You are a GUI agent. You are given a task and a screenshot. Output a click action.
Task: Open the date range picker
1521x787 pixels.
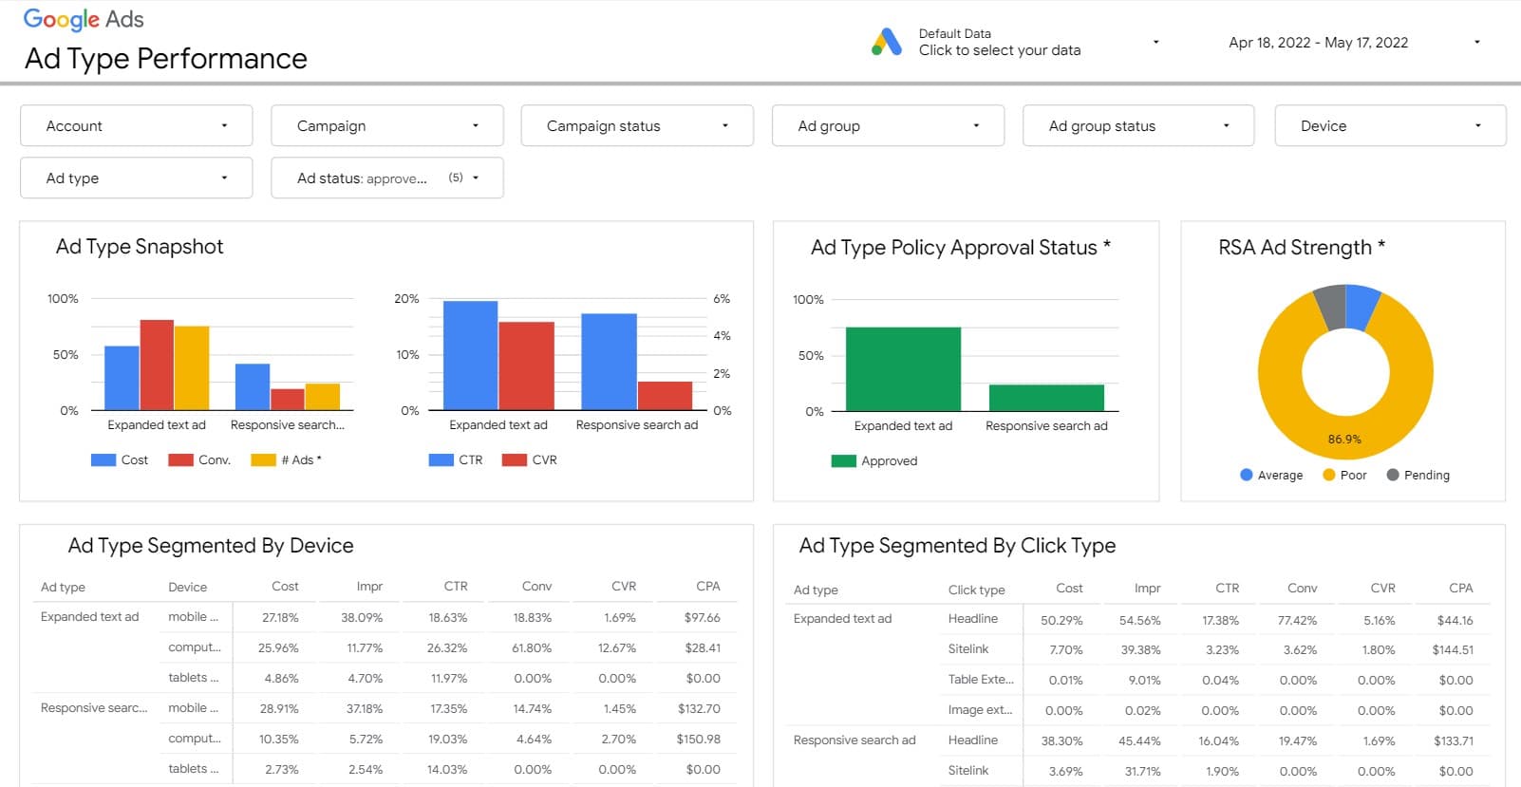(1353, 43)
